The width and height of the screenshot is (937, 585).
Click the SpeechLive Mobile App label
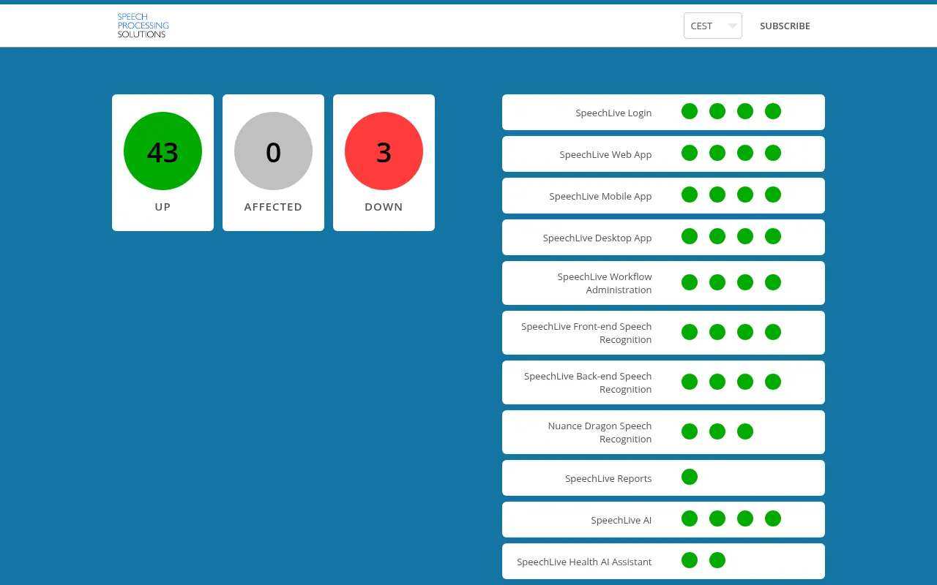click(600, 196)
